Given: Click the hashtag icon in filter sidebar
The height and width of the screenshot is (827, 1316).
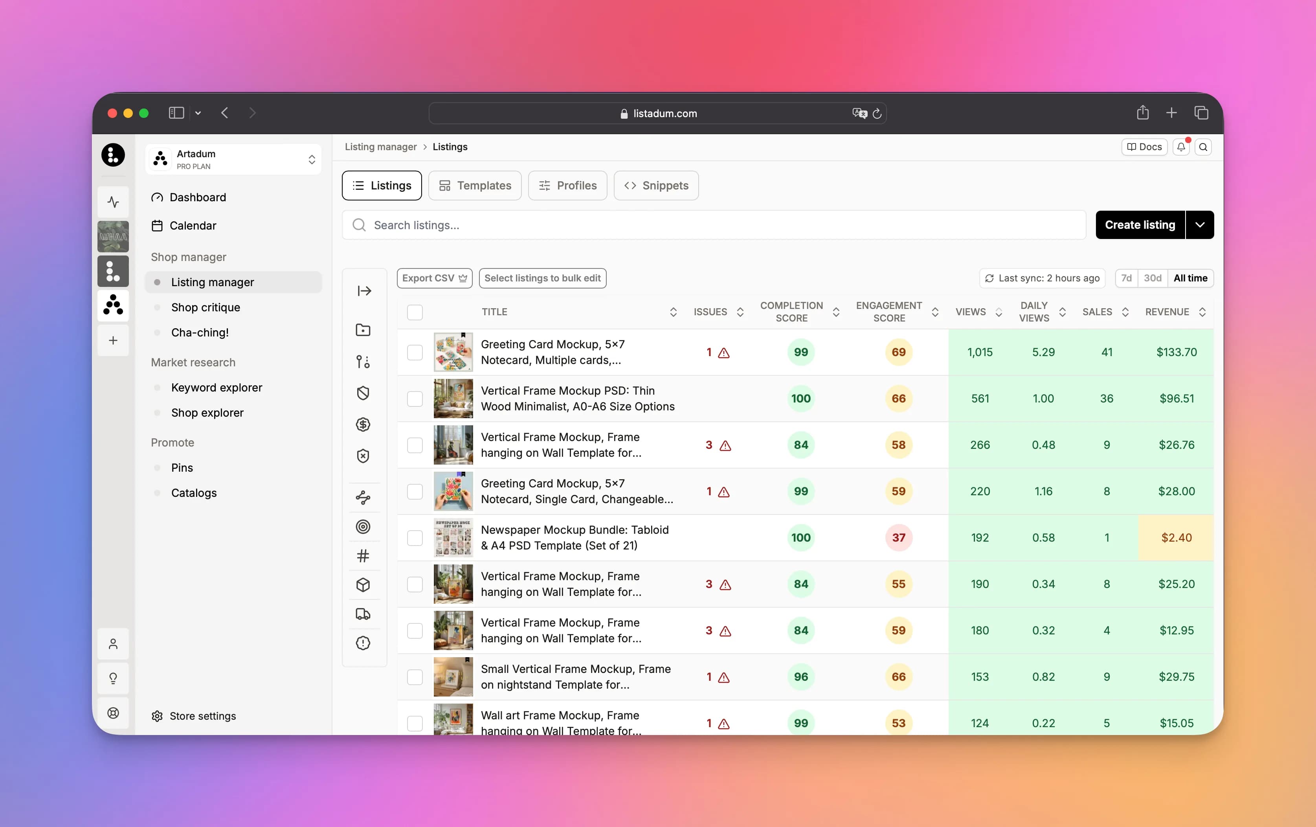Looking at the screenshot, I should [363, 556].
